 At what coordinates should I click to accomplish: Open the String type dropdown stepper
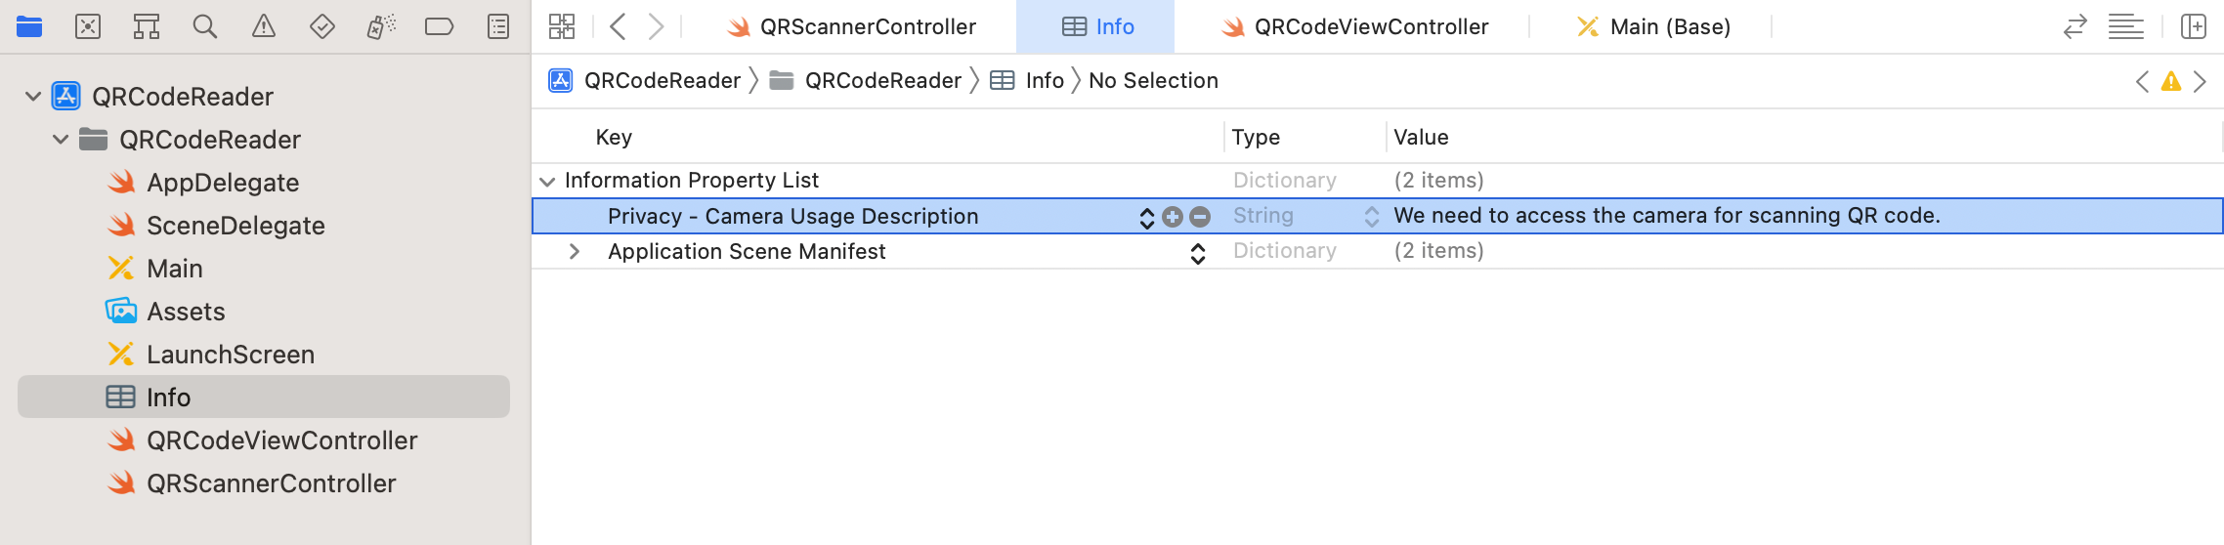[x=1372, y=216]
